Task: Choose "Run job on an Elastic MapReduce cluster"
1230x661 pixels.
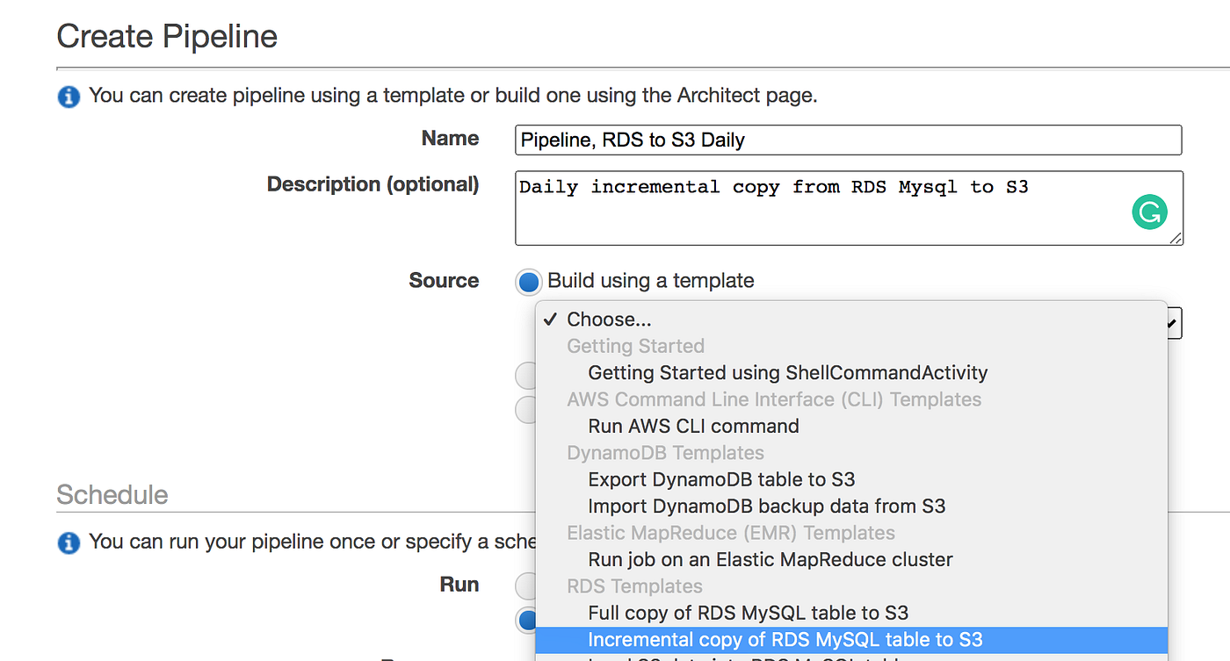Action: click(x=769, y=559)
